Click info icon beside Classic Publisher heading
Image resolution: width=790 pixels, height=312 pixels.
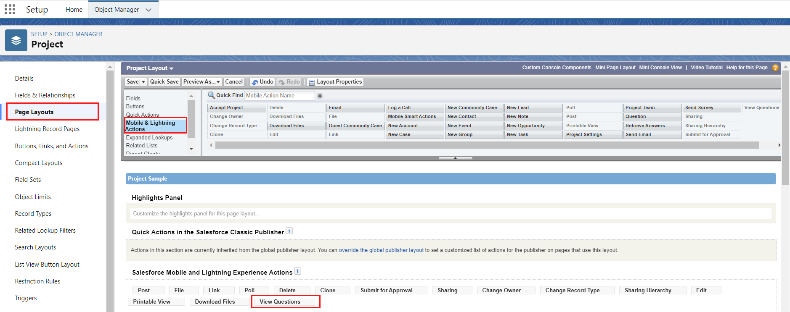[289, 231]
